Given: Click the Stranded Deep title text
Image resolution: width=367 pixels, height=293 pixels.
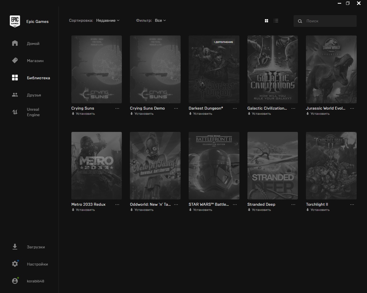Looking at the screenshot, I should tap(261, 204).
